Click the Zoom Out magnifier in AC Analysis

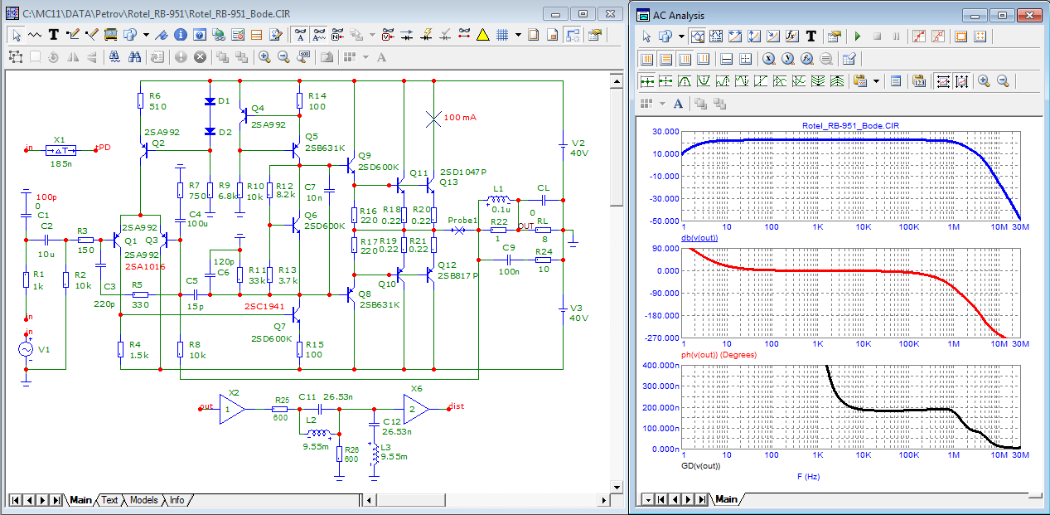1003,81
